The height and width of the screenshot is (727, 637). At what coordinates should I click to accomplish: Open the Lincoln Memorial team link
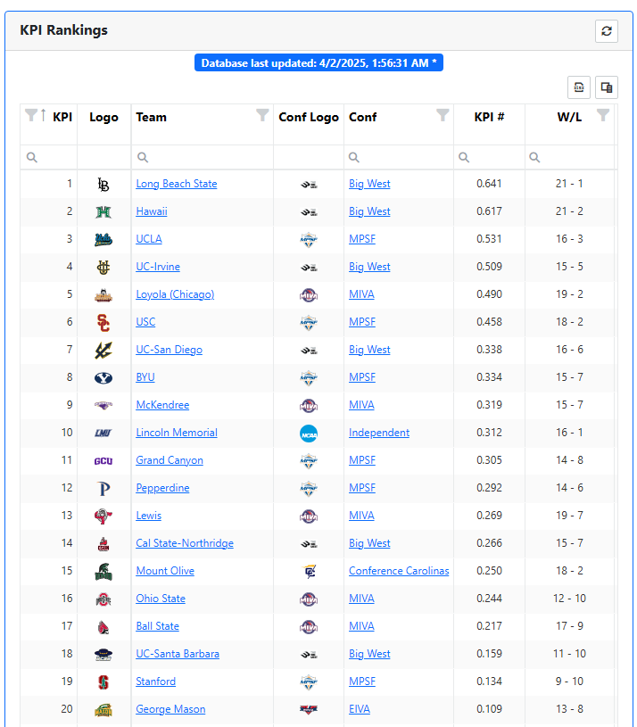click(x=177, y=433)
